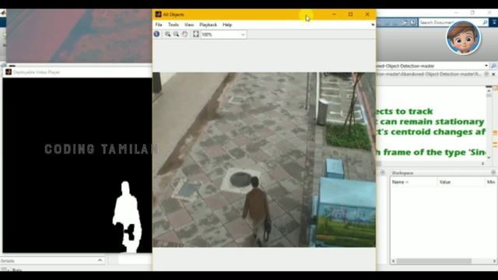Click the foreground mask video in Deployable Video Player
The image size is (498, 280).
[77, 166]
